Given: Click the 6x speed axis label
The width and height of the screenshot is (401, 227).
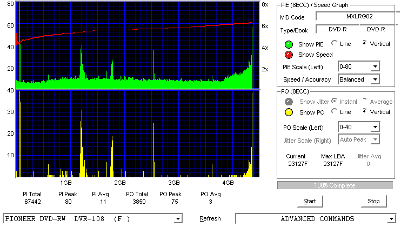Looking at the screenshot, I should (x=265, y=26).
